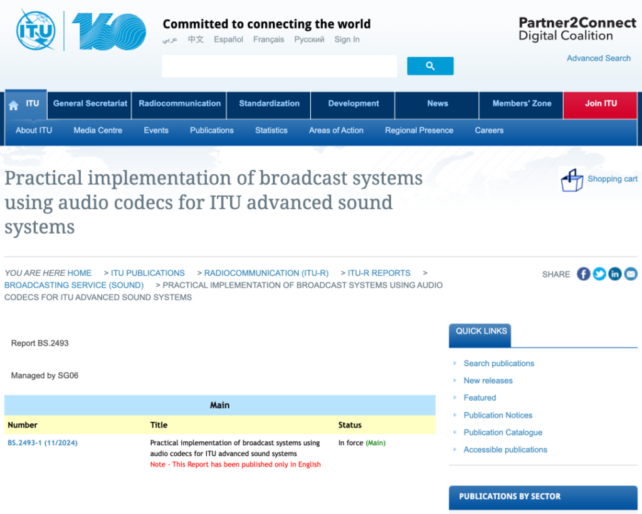
Task: Click the Shopping cart text link
Action: 613,179
